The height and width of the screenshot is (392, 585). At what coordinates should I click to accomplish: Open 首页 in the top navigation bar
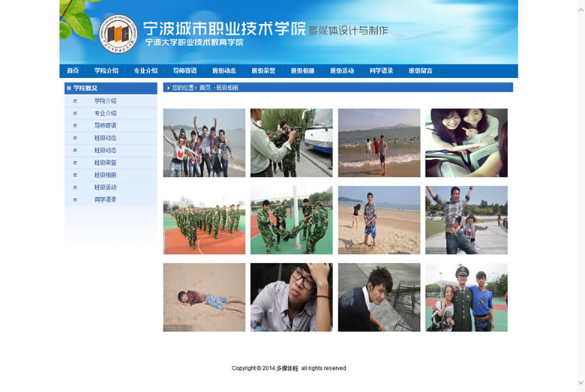(73, 71)
